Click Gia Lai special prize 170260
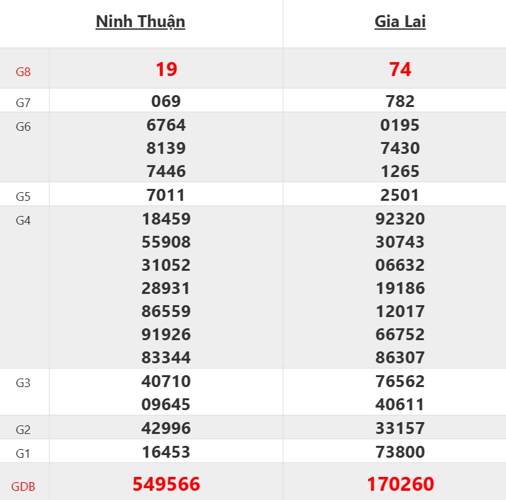The image size is (506, 500). (x=400, y=484)
